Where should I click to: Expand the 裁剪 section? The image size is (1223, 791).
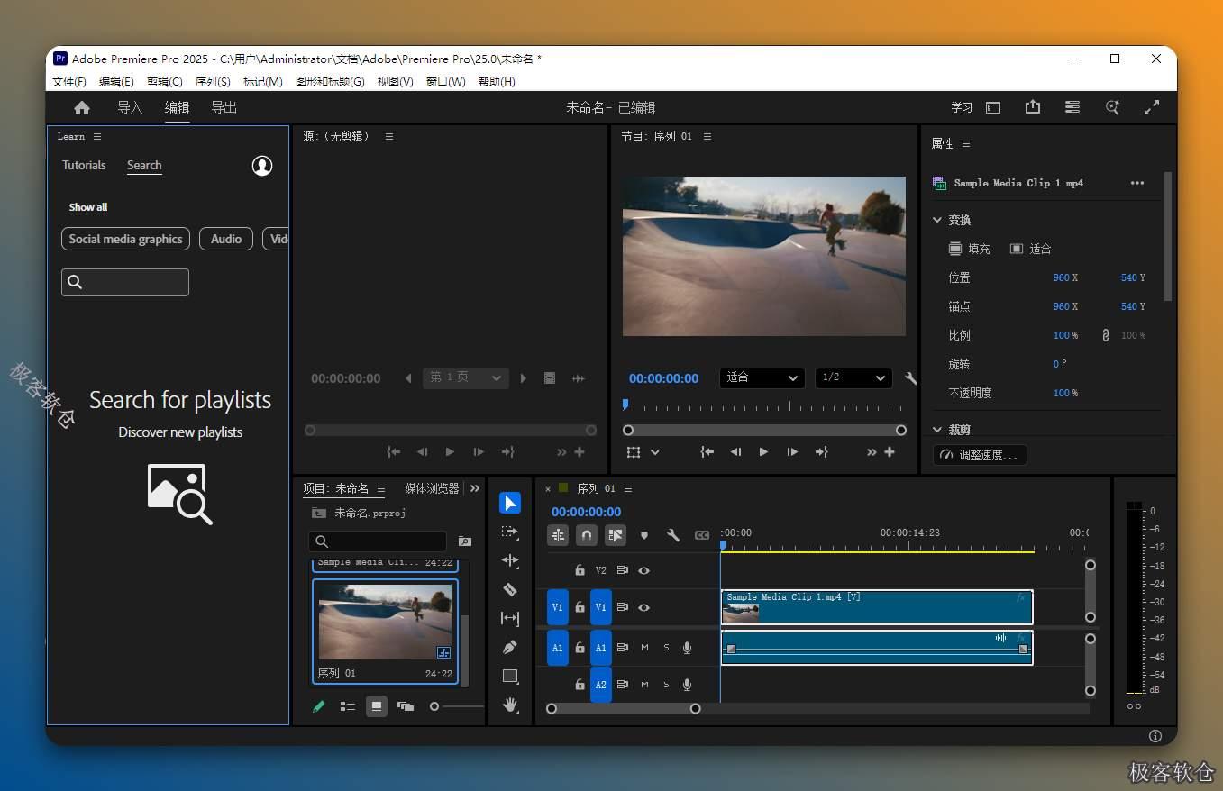937,430
